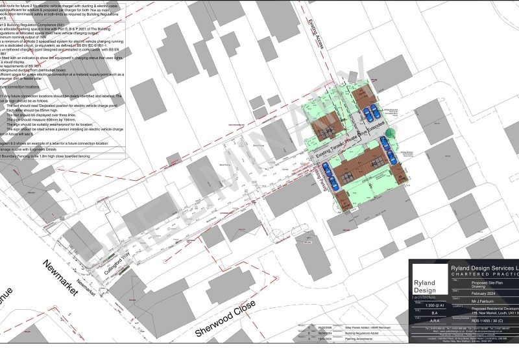Screen dimensions: 519x350
Task: Click the 'CHARTERED PRACTICE' subtitle text
Action: [x=485, y=274]
